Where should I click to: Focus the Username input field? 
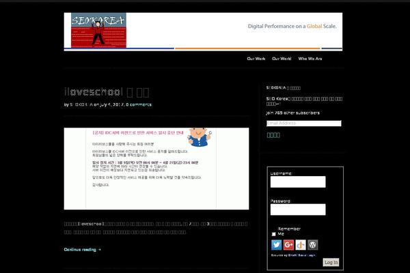[298, 182]
